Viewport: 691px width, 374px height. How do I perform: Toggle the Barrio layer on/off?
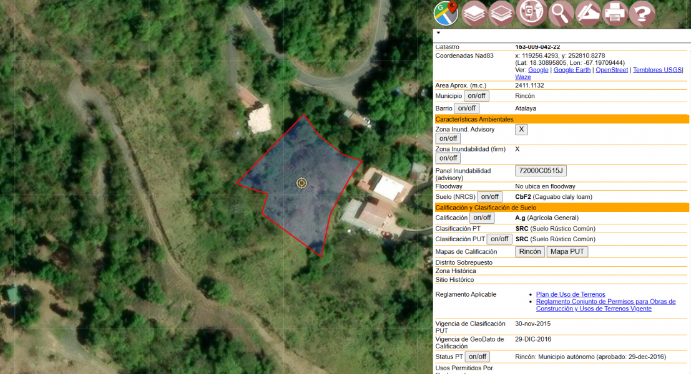pyautogui.click(x=467, y=108)
